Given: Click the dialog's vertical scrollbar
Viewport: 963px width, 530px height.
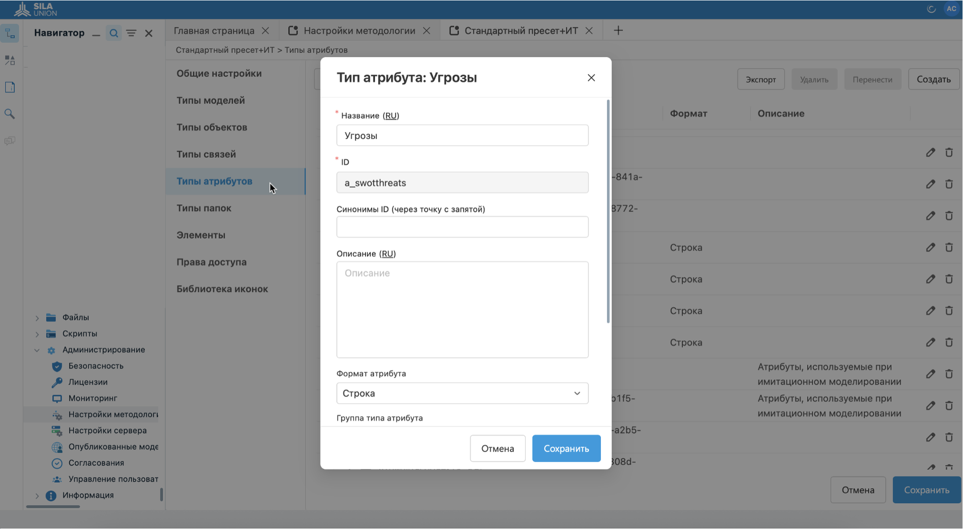Looking at the screenshot, I should (608, 211).
